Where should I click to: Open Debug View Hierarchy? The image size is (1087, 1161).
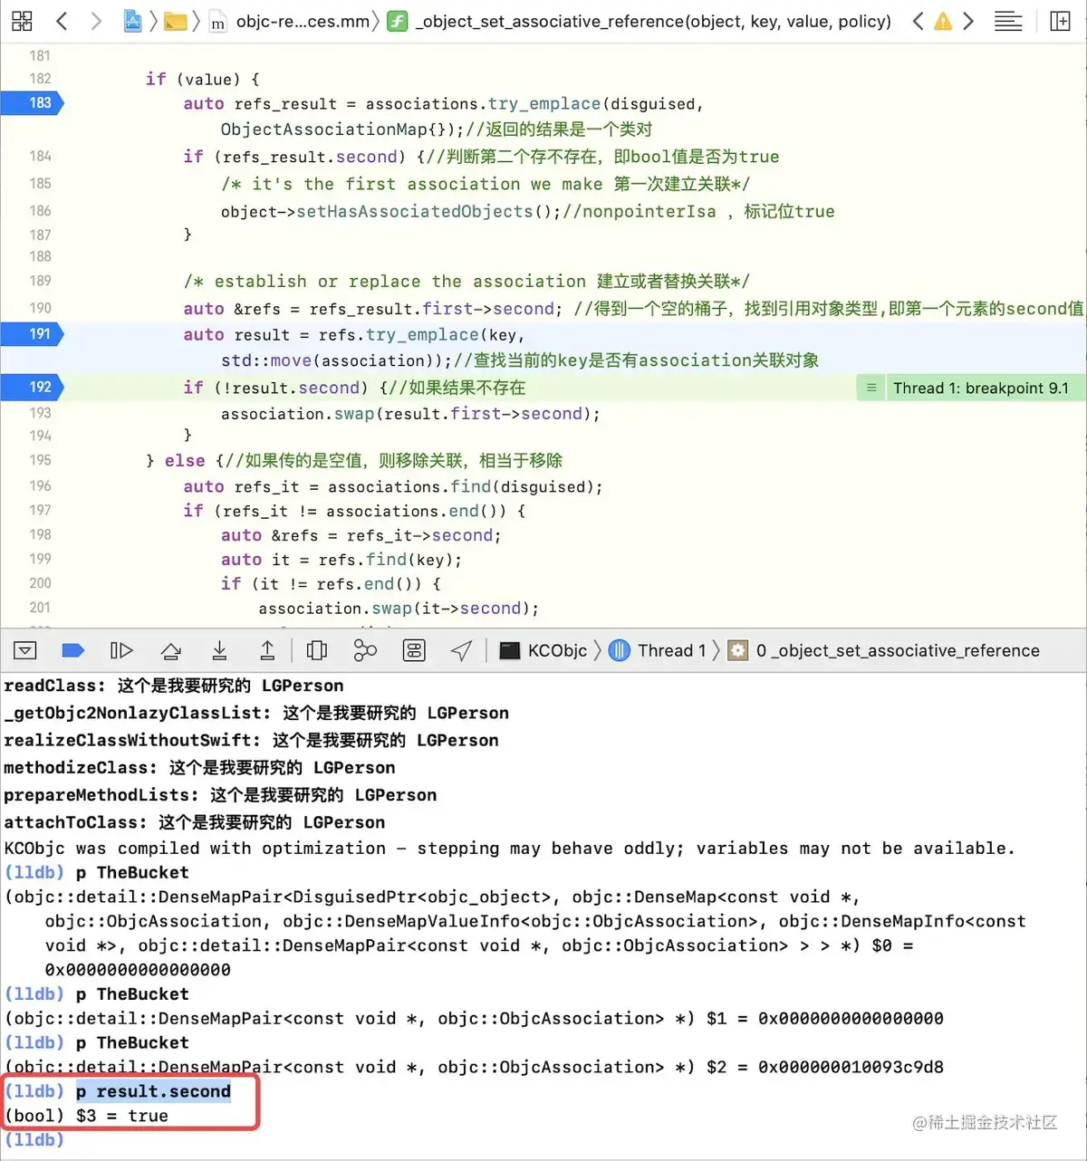[x=317, y=650]
